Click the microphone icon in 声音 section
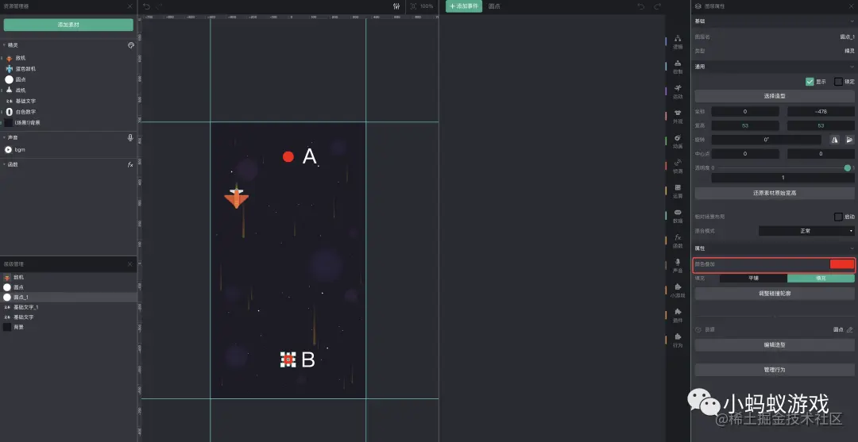This screenshot has height=442, width=858. 130,138
